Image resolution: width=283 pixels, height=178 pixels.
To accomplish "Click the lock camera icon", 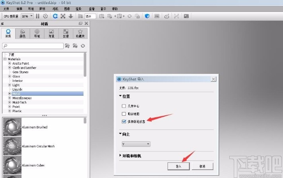I will 137,16.
